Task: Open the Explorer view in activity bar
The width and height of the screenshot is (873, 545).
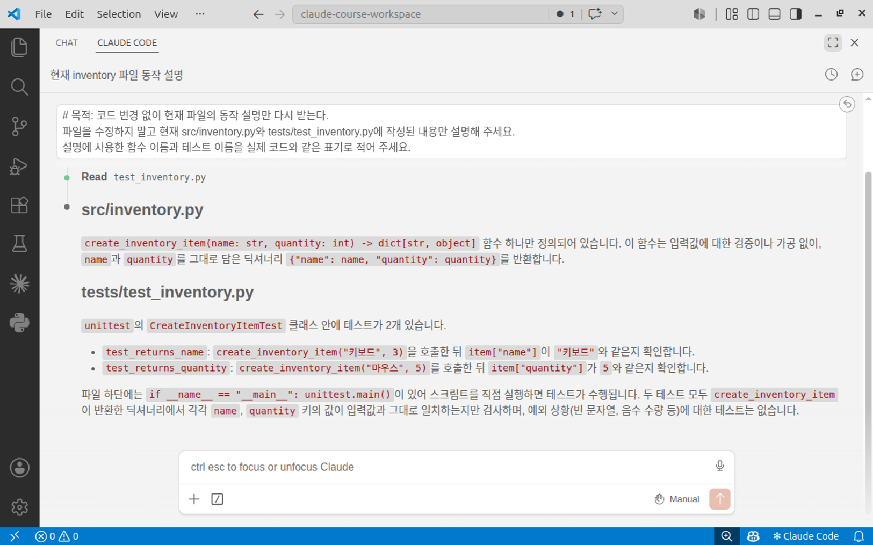Action: coord(19,47)
